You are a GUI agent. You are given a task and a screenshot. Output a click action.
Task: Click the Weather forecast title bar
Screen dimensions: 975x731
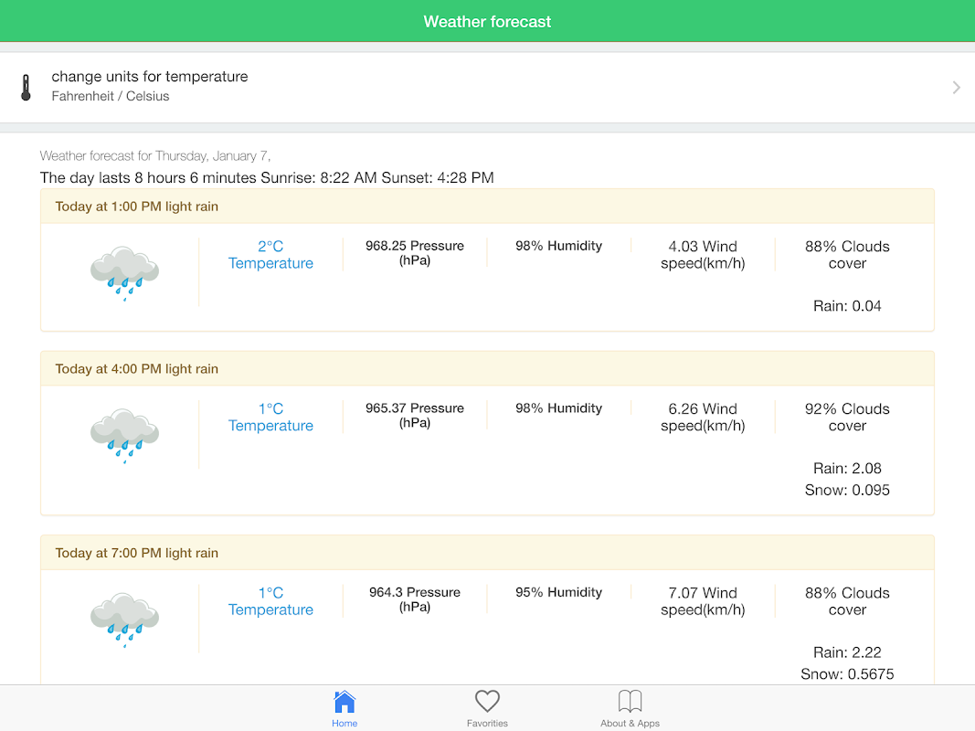[487, 21]
